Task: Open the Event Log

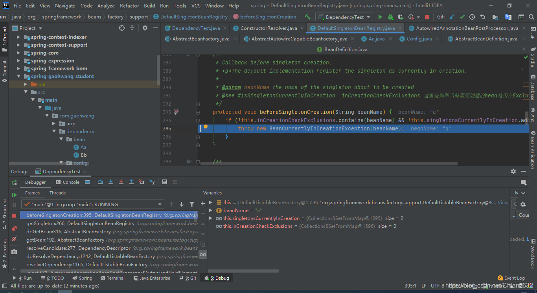Action: pos(511,278)
